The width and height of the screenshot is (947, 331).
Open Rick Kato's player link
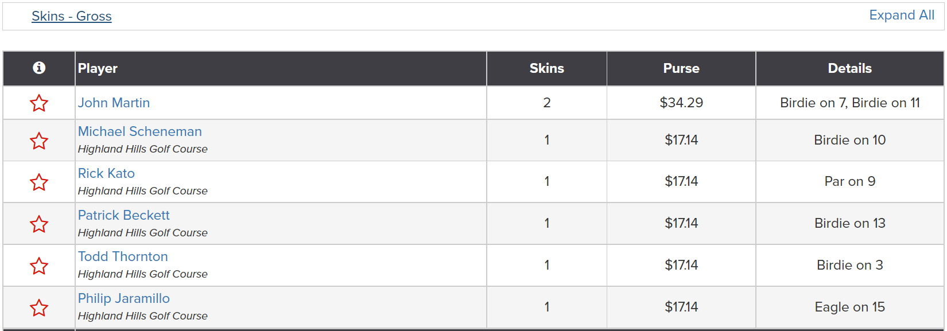(106, 173)
